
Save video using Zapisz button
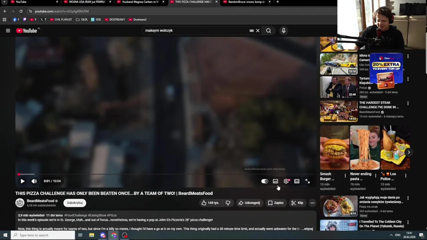[276, 203]
